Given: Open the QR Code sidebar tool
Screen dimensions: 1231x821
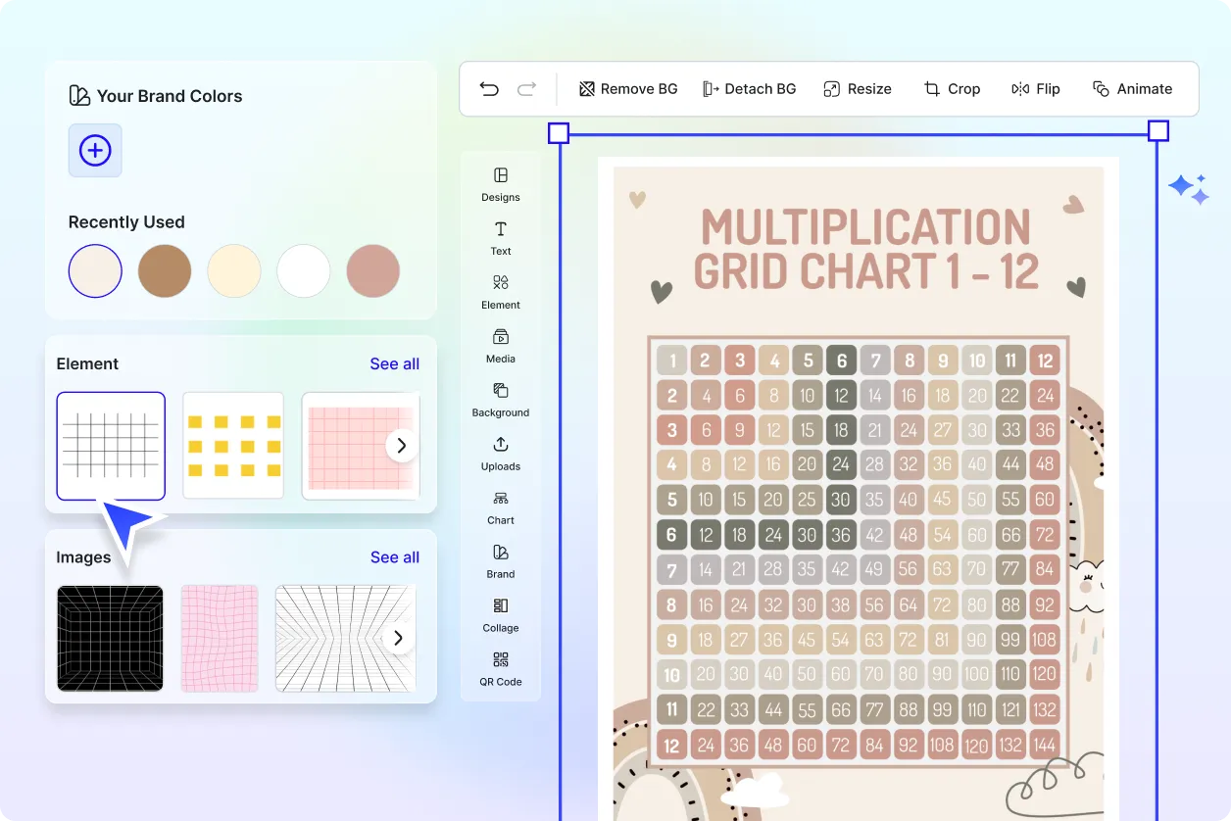Looking at the screenshot, I should 501,669.
